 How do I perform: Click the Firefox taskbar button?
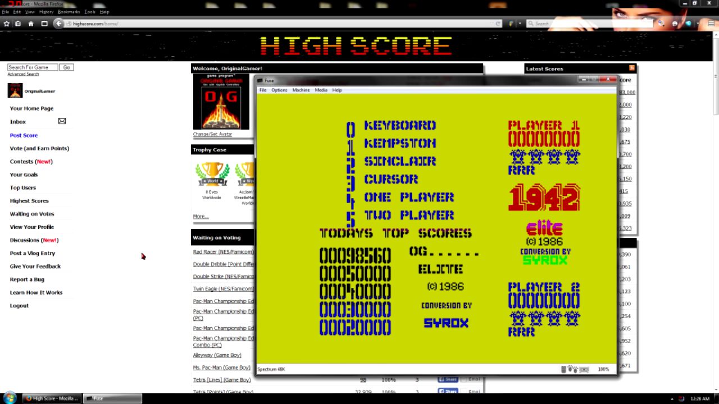click(51, 398)
